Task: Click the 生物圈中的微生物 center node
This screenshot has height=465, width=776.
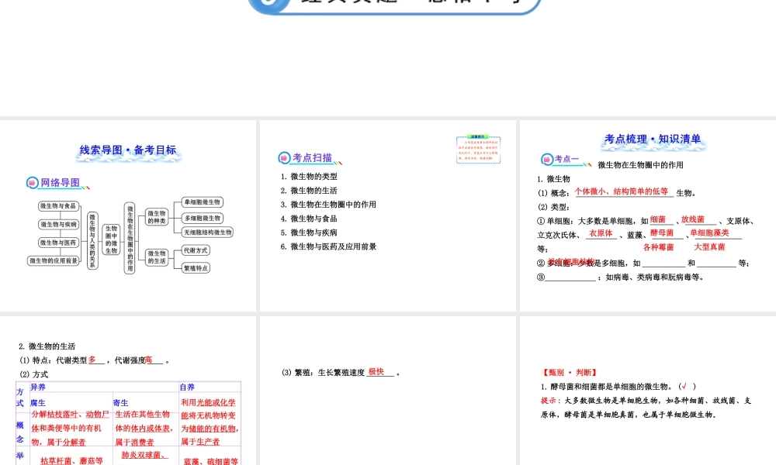Action: click(111, 239)
